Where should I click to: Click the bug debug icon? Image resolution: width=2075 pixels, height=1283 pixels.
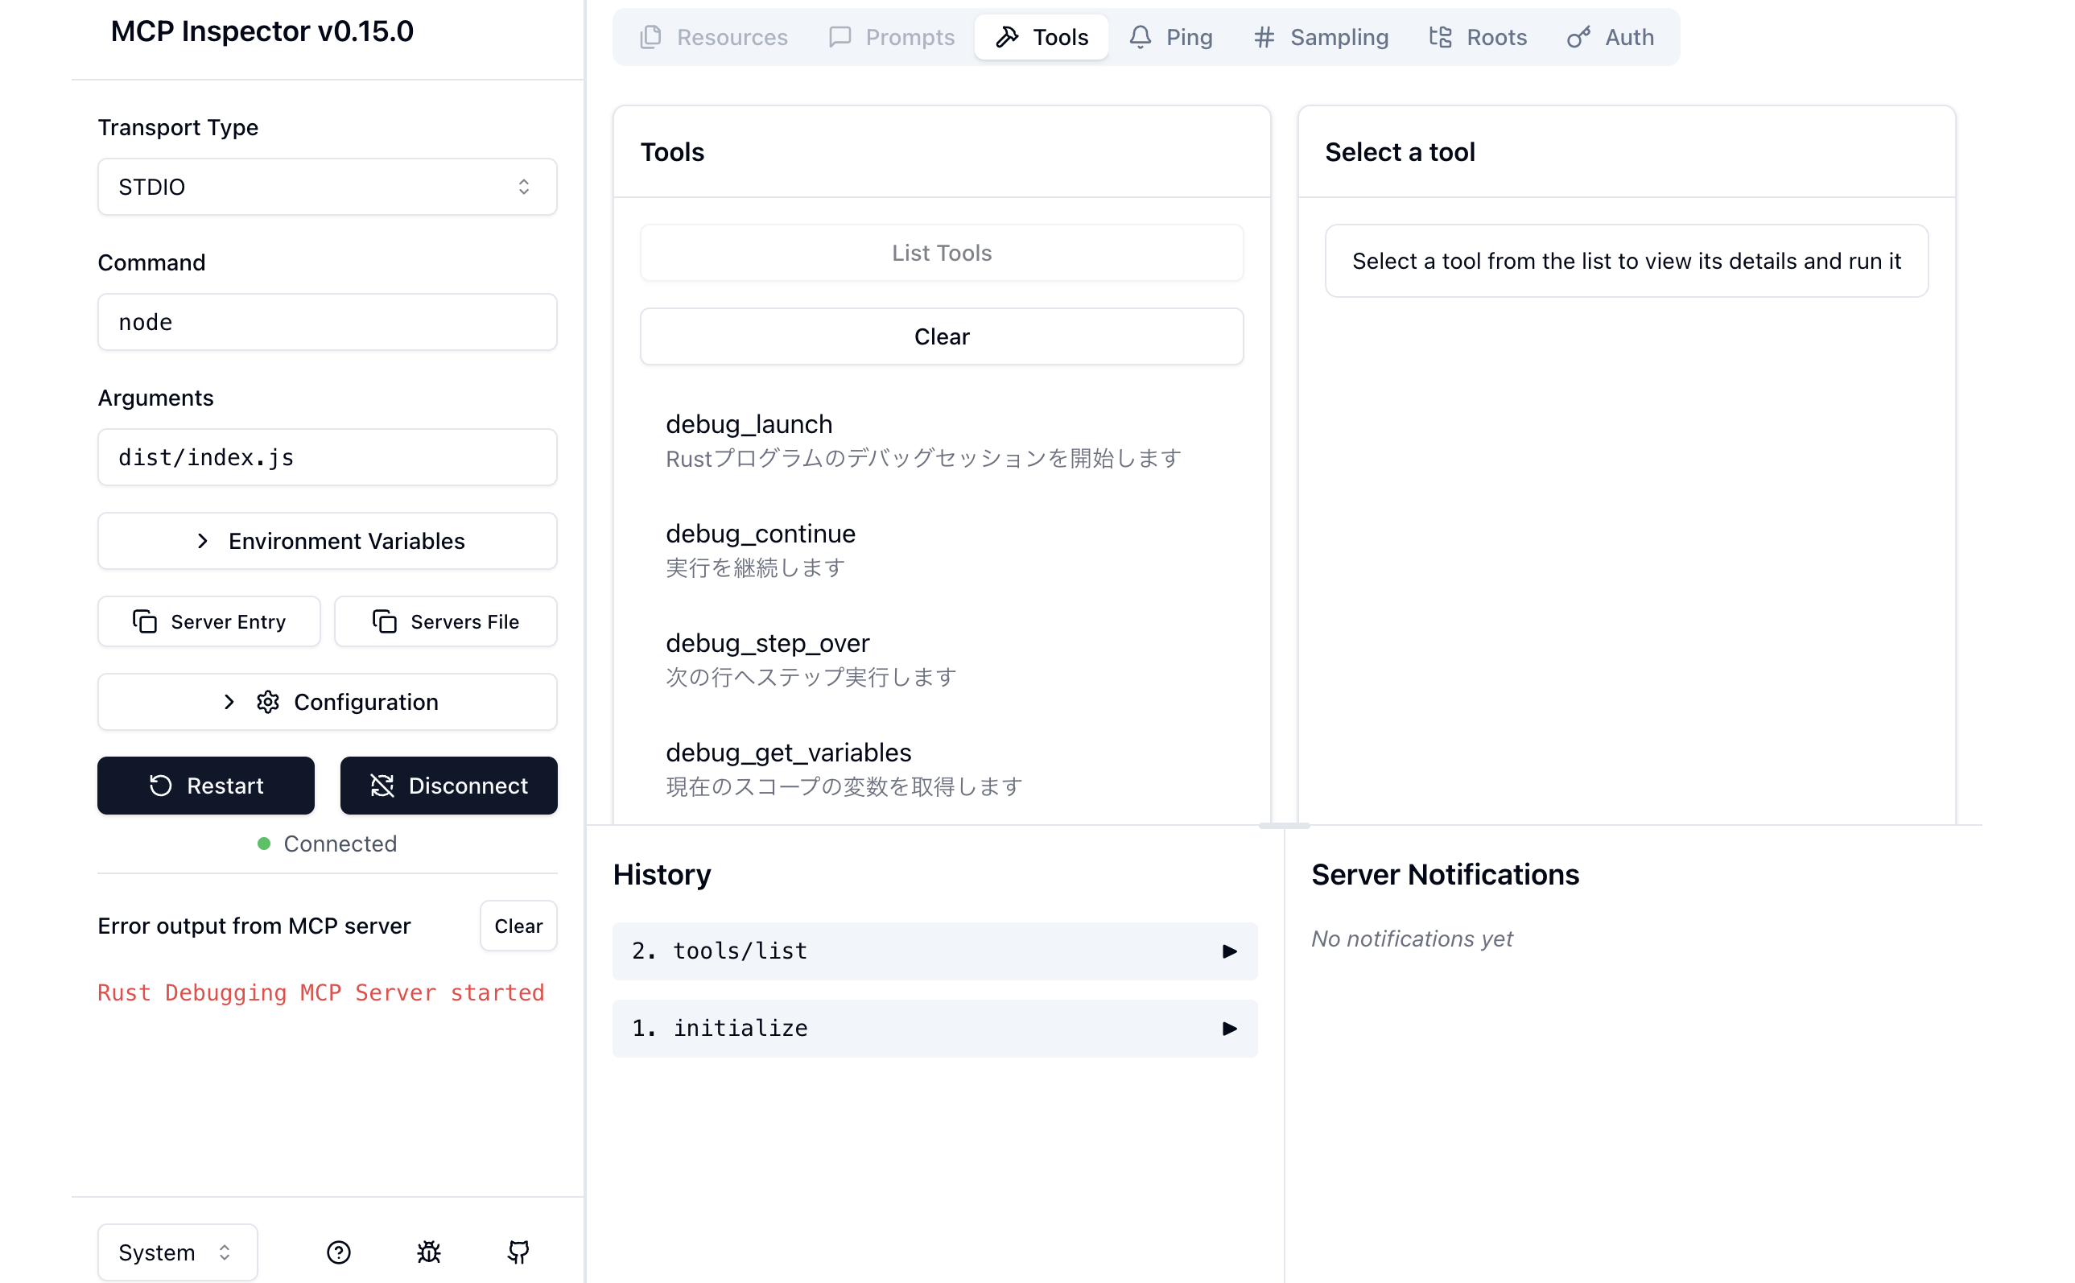428,1252
